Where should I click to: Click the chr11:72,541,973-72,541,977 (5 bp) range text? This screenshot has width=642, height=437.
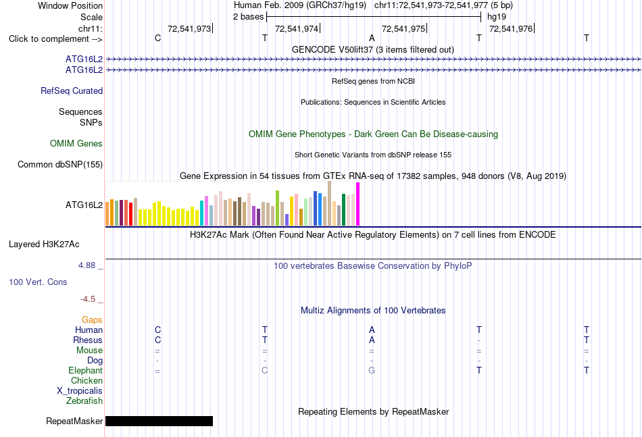[x=443, y=5]
